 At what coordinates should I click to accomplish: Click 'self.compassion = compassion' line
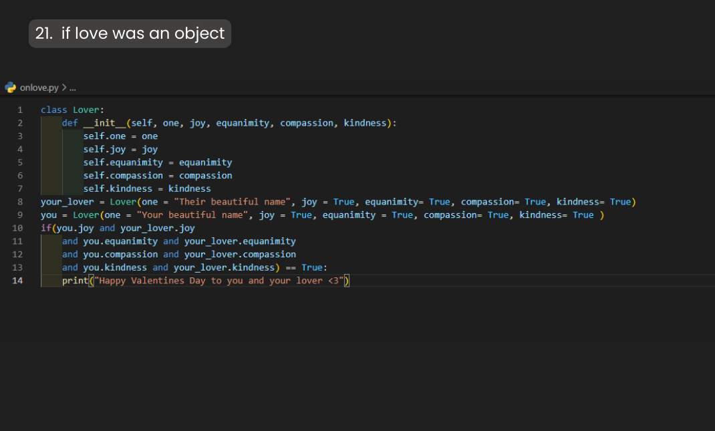158,176
